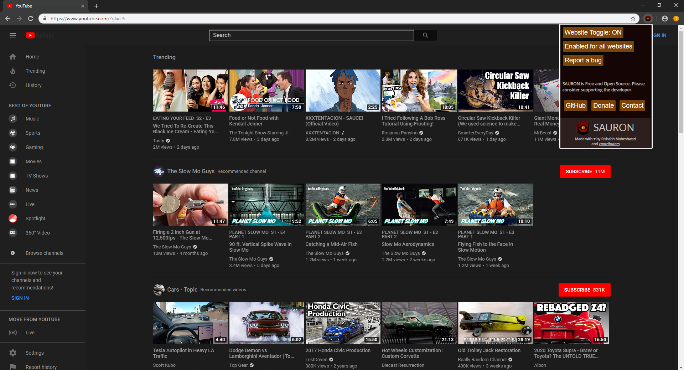The image size is (684, 370).
Task: Toggle SAURON Website Toggle ON button
Action: [x=593, y=32]
